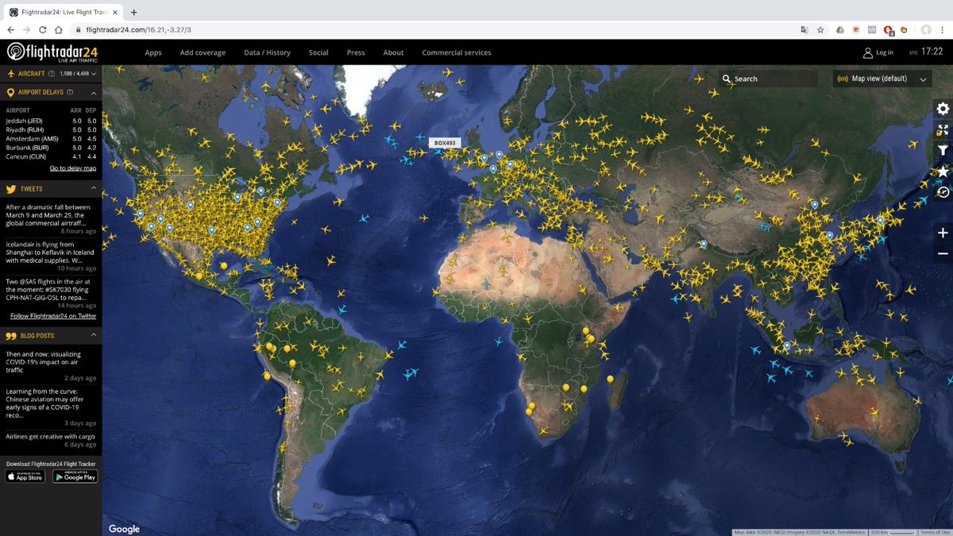Open the Add coverage menu

203,52
